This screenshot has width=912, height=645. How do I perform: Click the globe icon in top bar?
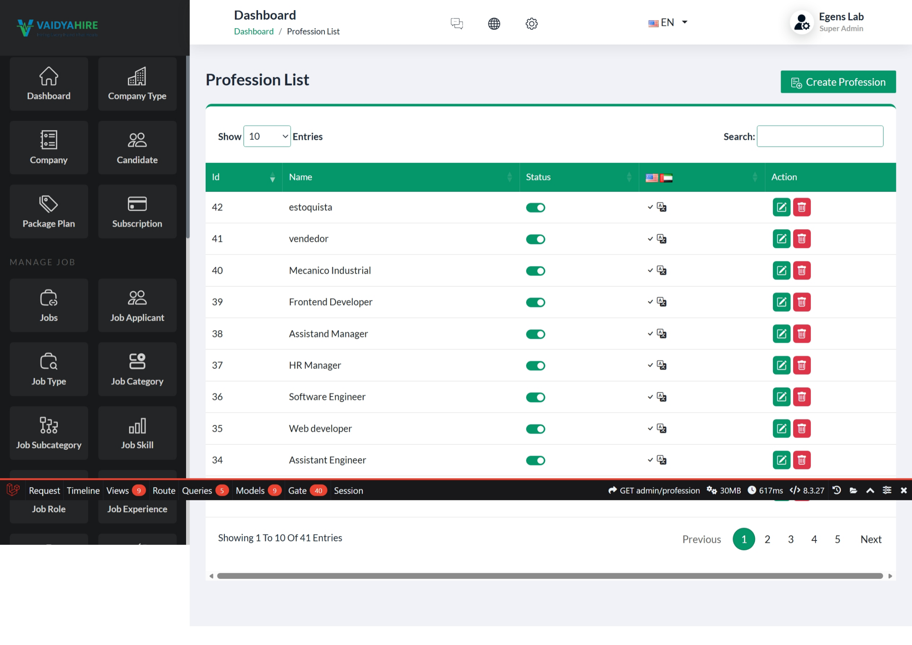click(x=494, y=23)
